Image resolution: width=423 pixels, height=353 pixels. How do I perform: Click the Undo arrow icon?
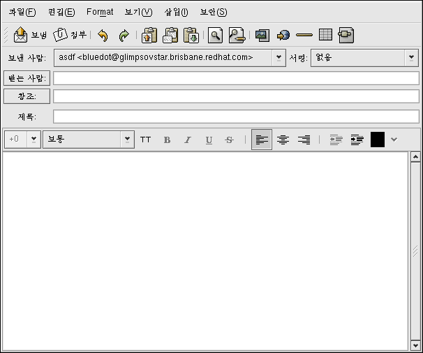103,35
